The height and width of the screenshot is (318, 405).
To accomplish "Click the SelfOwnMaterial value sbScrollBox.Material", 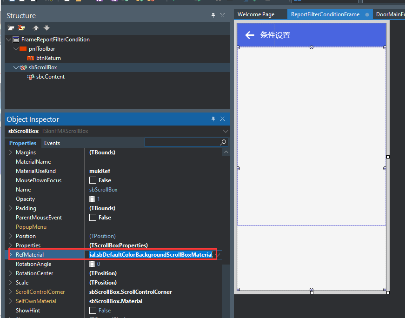I will tap(116, 301).
